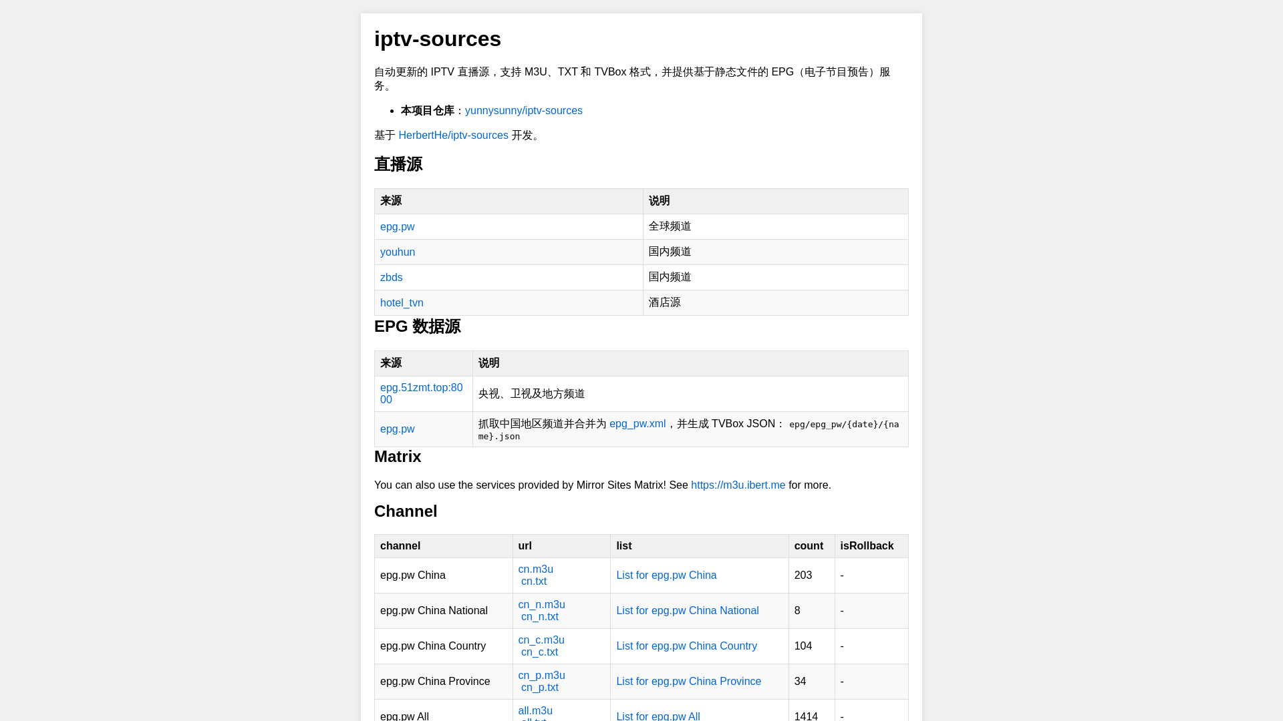Viewport: 1283px width, 721px height.
Task: Open List for epg.pw All
Action: coord(658,716)
